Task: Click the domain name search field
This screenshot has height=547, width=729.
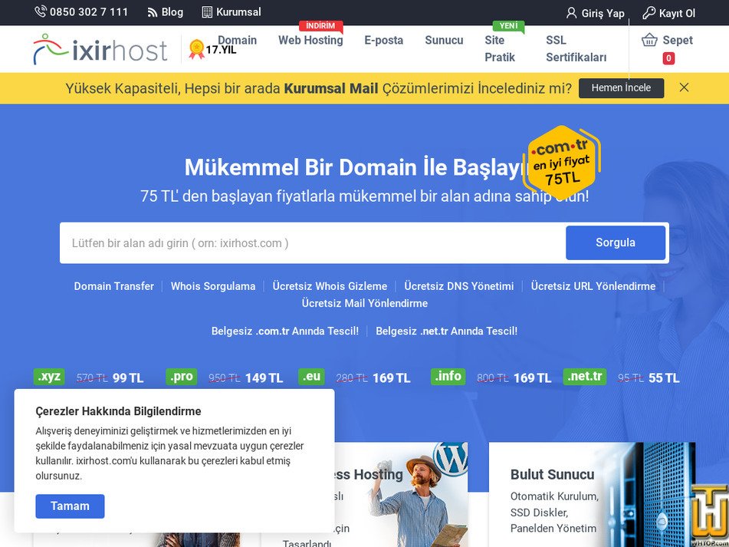Action: point(307,242)
